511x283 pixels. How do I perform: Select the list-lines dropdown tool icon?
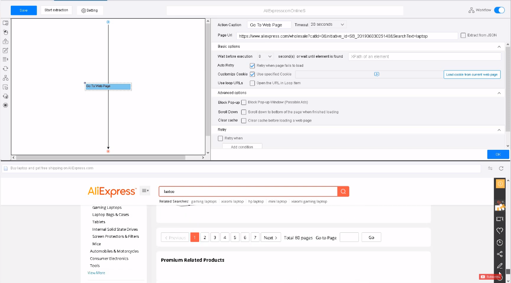tap(5, 59)
